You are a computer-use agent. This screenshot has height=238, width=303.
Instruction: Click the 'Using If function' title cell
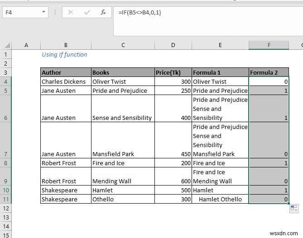point(66,54)
